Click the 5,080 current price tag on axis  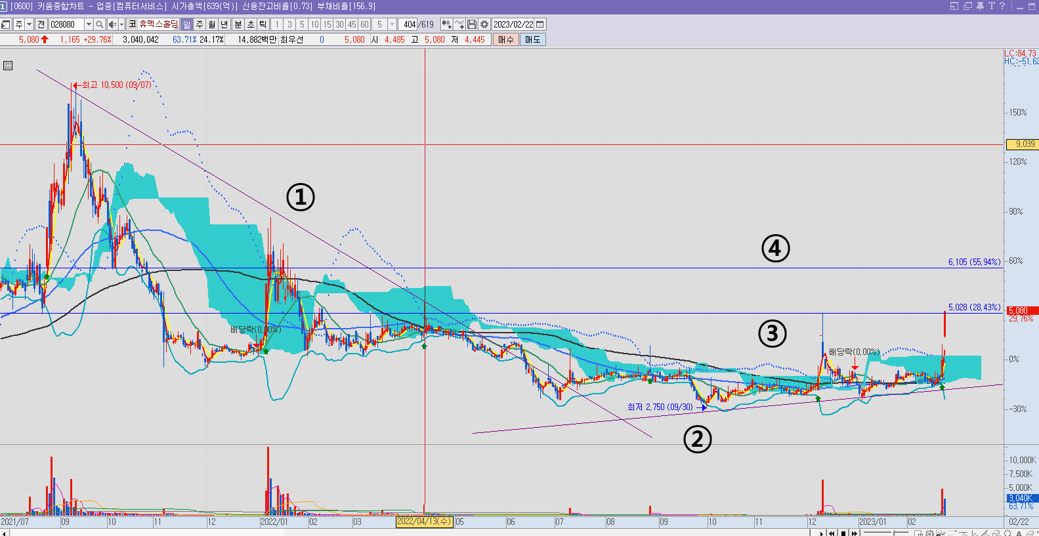(1022, 310)
